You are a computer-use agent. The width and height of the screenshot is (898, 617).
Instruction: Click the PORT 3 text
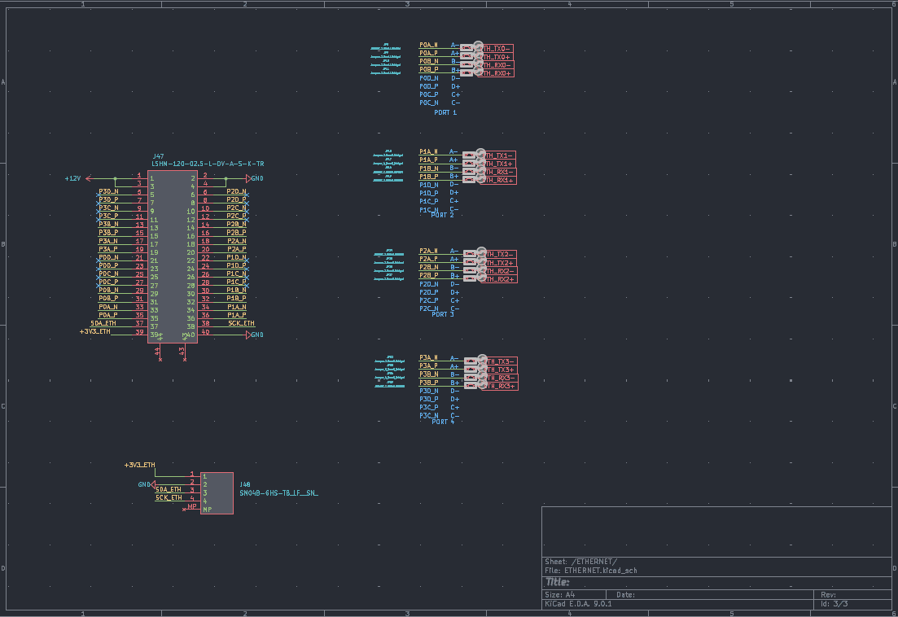click(442, 314)
